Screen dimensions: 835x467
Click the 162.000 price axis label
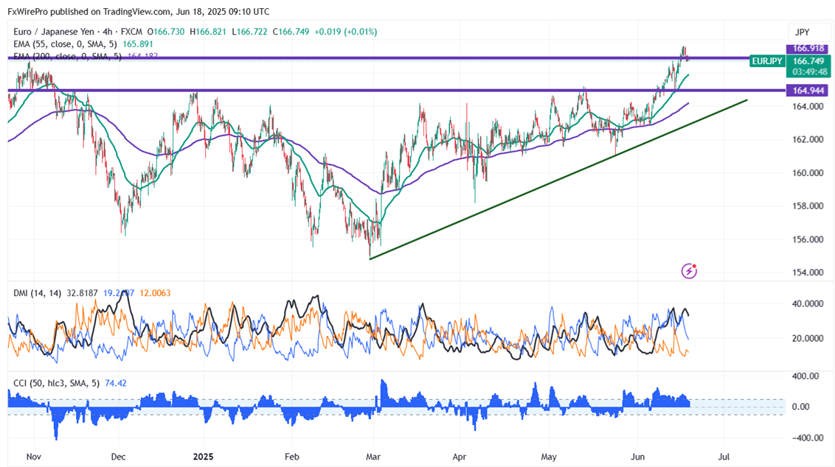[x=808, y=139]
